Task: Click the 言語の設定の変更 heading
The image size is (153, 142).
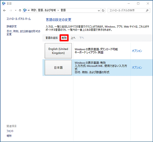Action: click(x=59, y=20)
